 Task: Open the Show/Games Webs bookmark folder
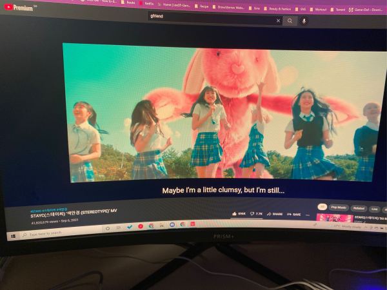pos(228,7)
